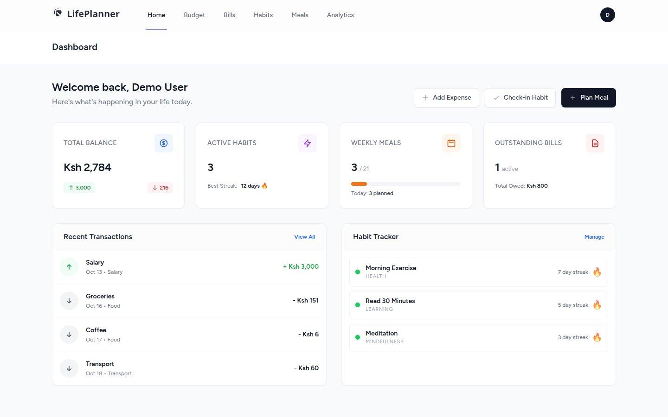Screen dimensions: 668x417
Task: Open the Budget tab
Action: [x=194, y=15]
